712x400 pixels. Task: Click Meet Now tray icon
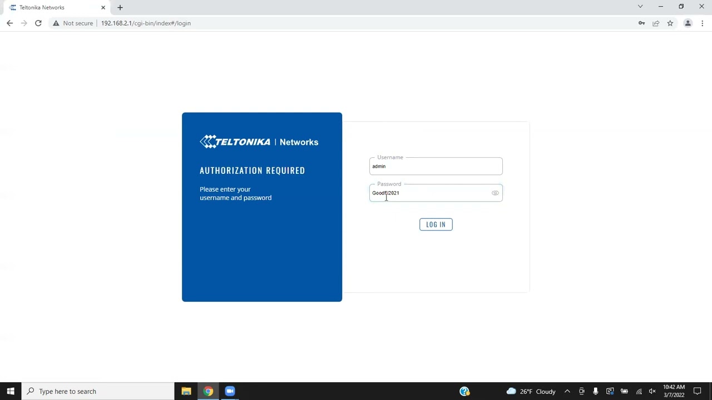coord(581,391)
